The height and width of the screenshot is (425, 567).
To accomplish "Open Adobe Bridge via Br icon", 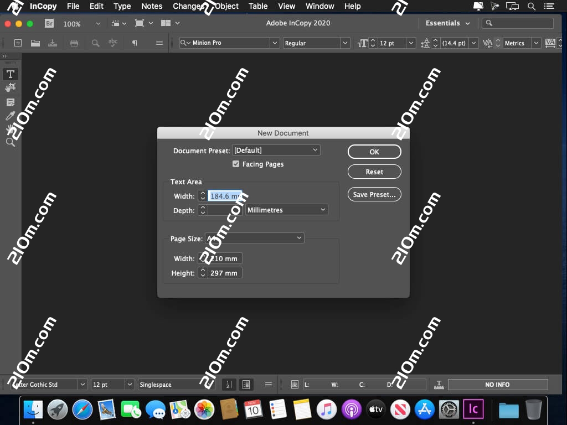I will [49, 23].
